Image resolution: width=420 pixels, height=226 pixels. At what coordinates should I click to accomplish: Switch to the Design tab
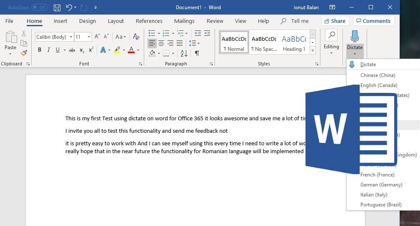pos(87,21)
